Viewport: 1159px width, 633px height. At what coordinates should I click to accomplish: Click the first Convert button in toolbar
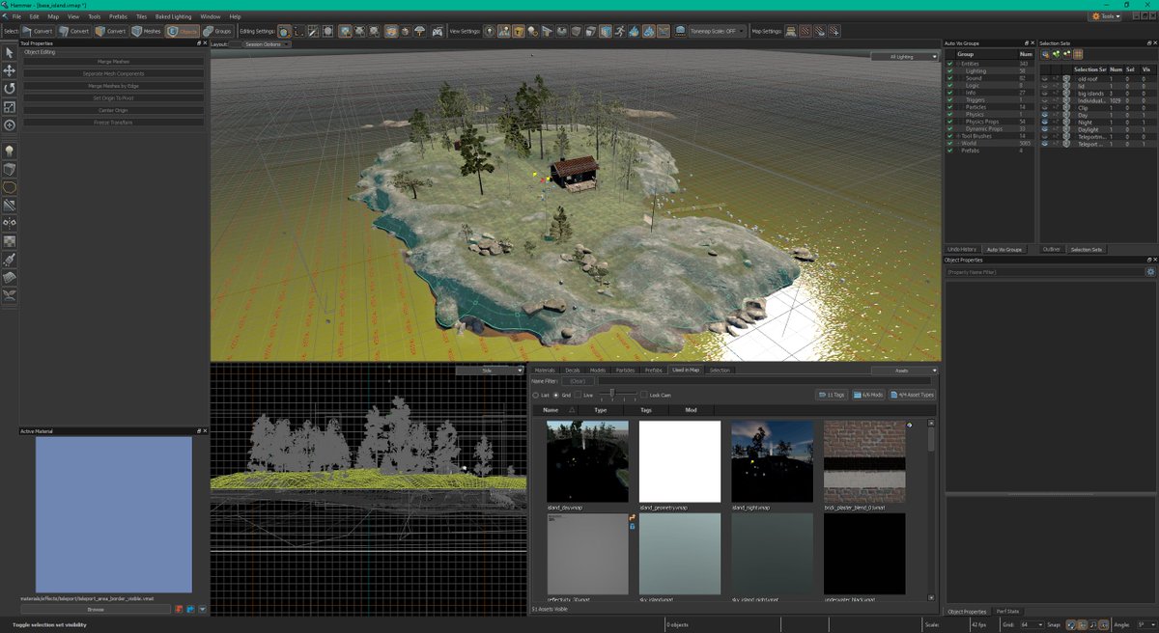38,31
